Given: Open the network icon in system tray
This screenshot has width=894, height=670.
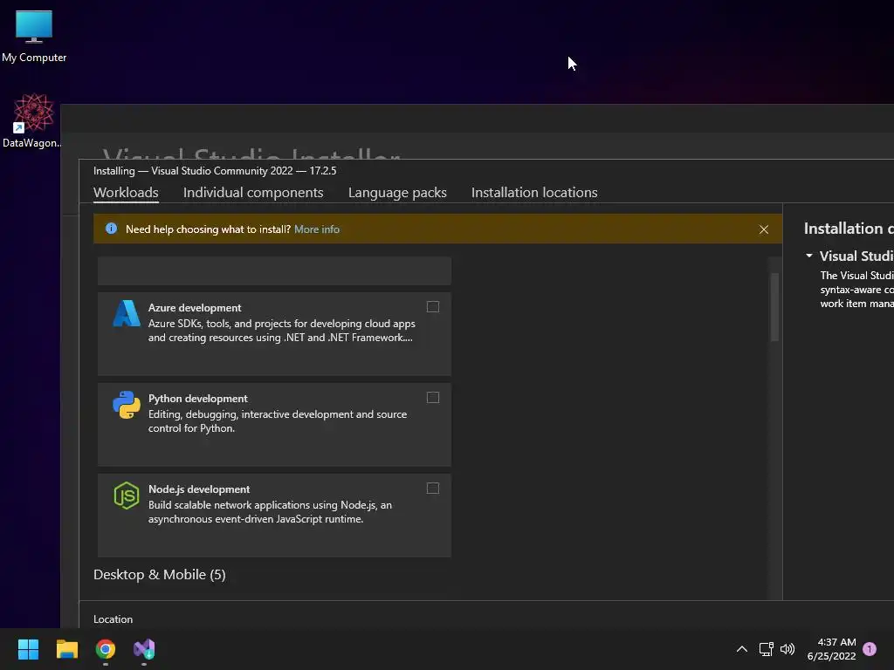Looking at the screenshot, I should click(x=766, y=649).
